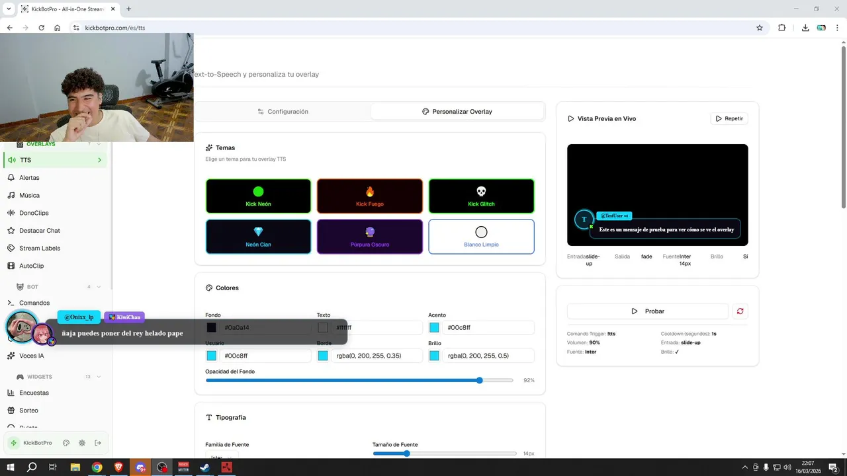Select the Kick Neón theme

tap(258, 196)
